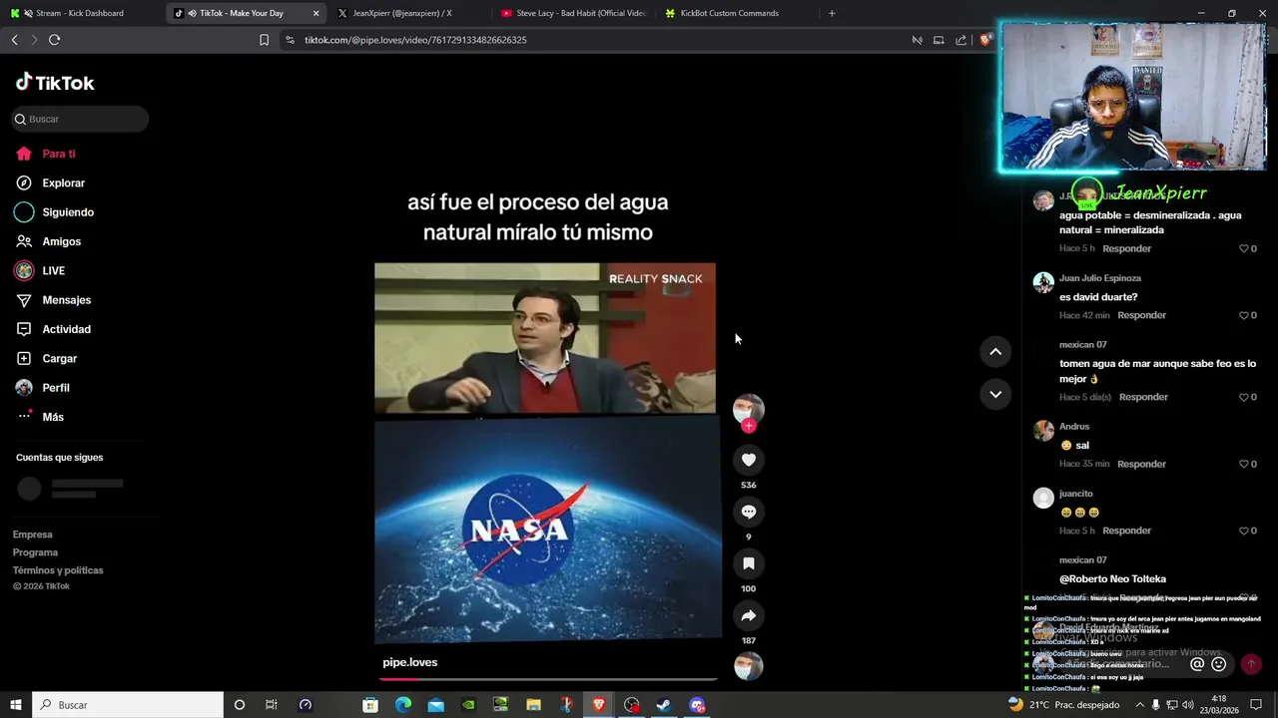Open File Explorer from the taskbar
Viewport: 1278px width, 718px height.
(533, 705)
